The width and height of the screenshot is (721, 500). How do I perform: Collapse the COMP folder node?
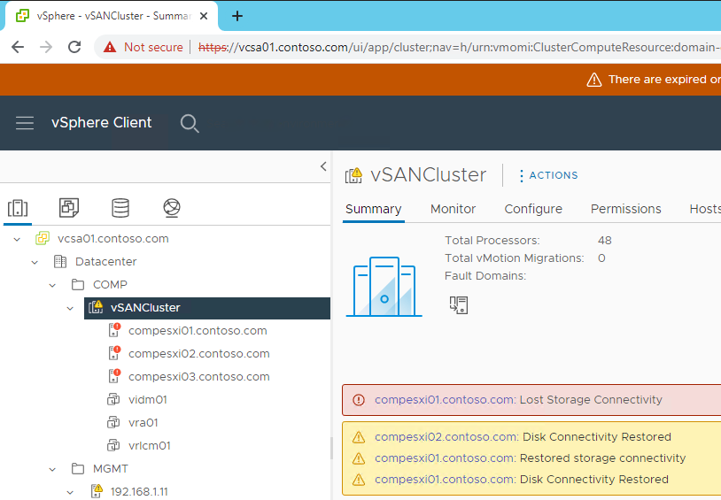52,285
